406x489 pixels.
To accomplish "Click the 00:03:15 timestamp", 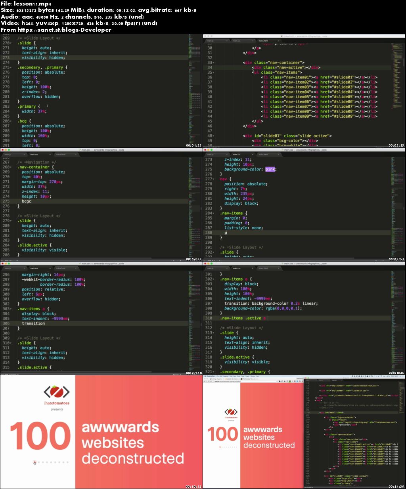I will pos(396,145).
